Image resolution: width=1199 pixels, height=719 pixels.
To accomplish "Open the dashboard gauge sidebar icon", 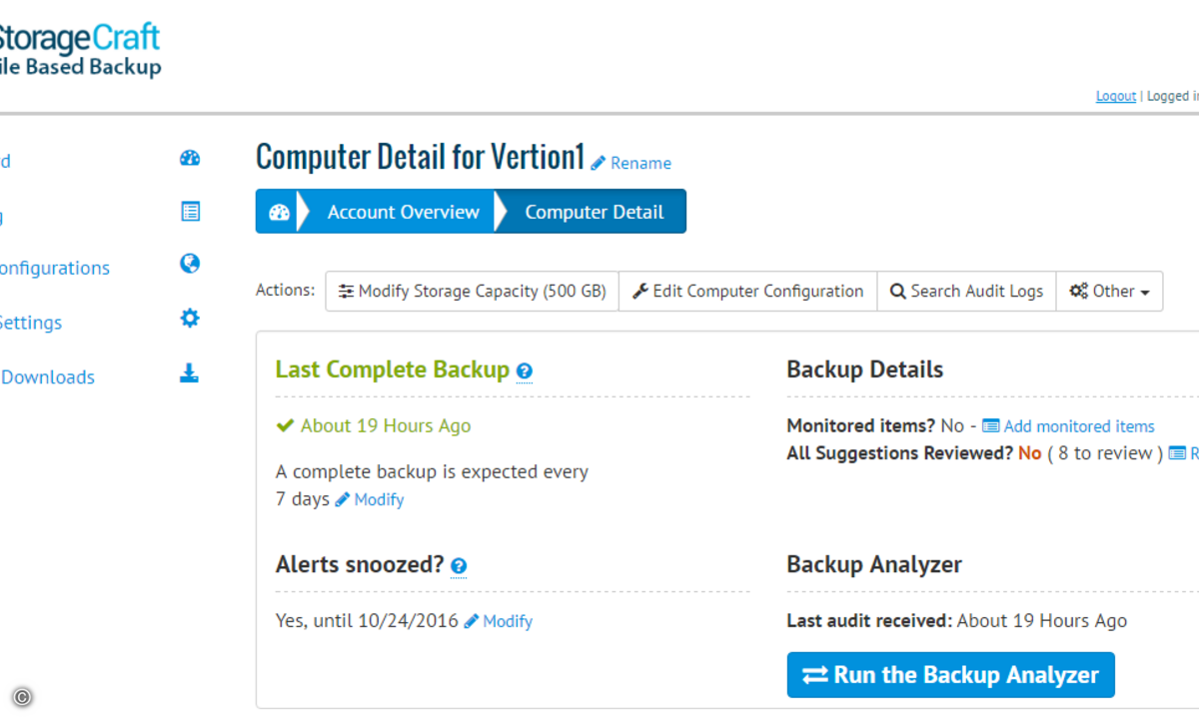I will click(190, 158).
